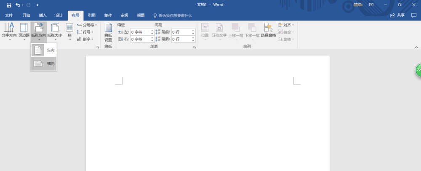Click the portrait page icon beside 纵向
The width and height of the screenshot is (421, 171).
pos(38,50)
